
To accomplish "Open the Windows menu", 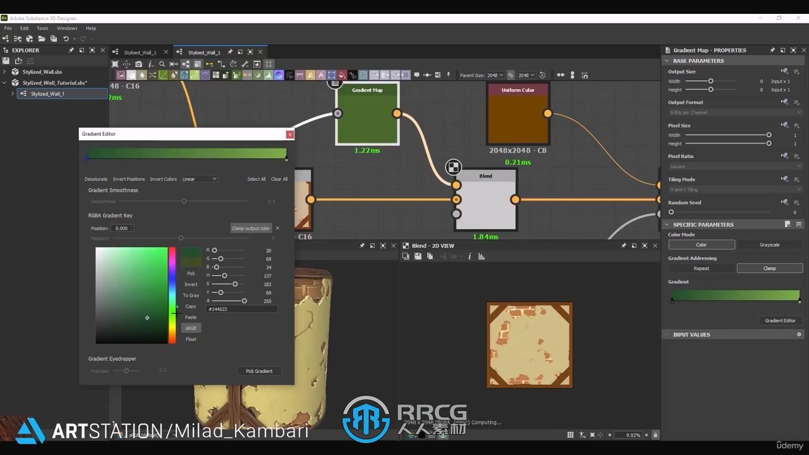I will tap(67, 28).
